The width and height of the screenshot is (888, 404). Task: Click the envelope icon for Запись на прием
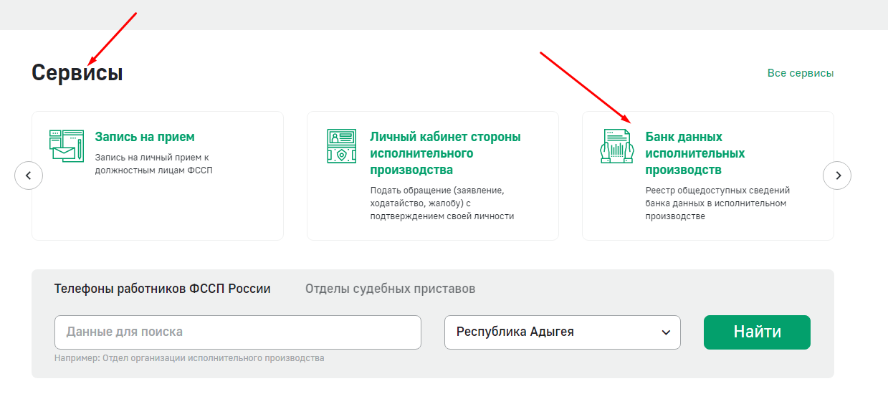(x=67, y=146)
